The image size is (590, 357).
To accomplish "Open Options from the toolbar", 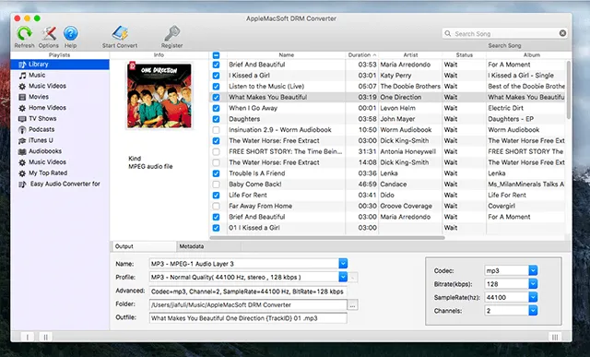I will tap(49, 33).
